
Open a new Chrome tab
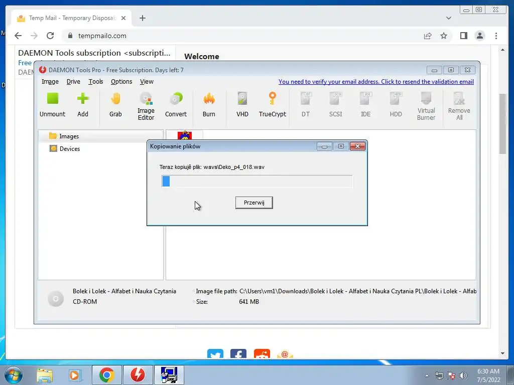click(x=142, y=18)
